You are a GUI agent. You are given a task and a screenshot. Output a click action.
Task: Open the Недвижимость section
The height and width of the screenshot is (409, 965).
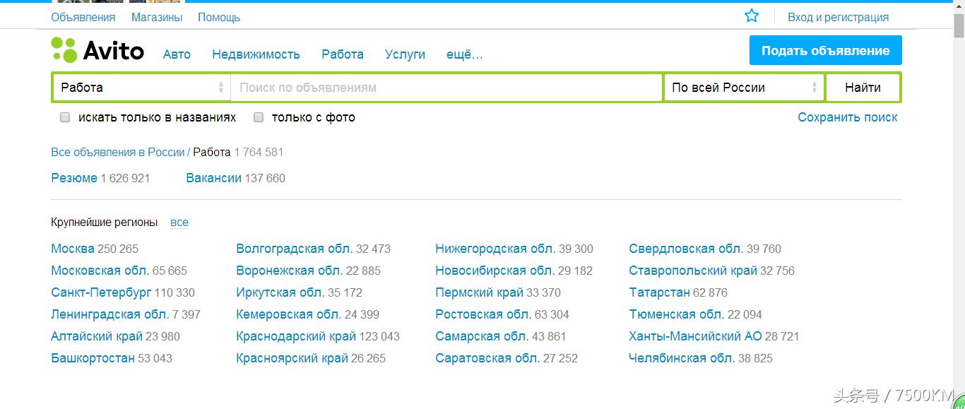pyautogui.click(x=256, y=54)
